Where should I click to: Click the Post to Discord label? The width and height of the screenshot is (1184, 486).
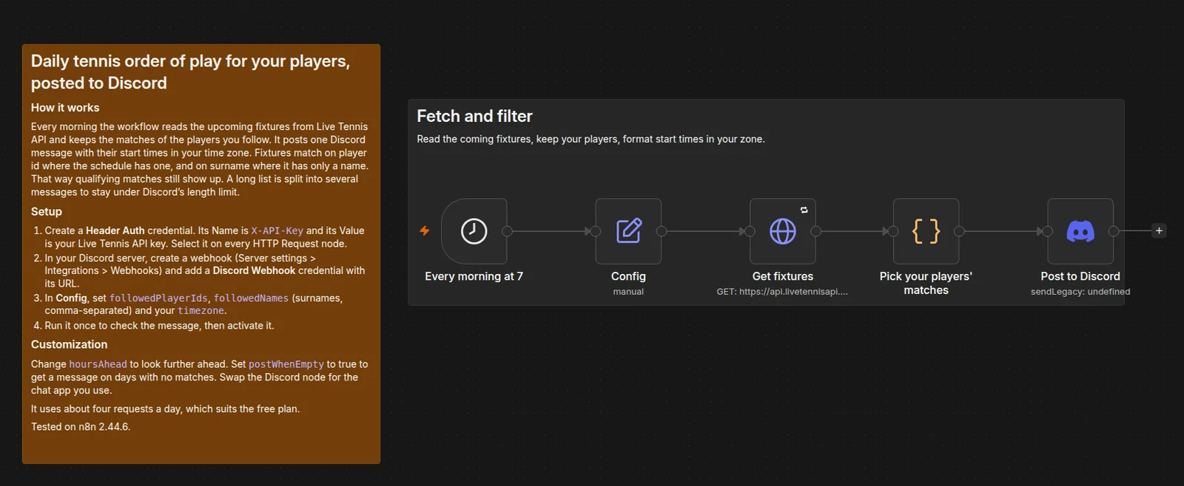[x=1080, y=276]
